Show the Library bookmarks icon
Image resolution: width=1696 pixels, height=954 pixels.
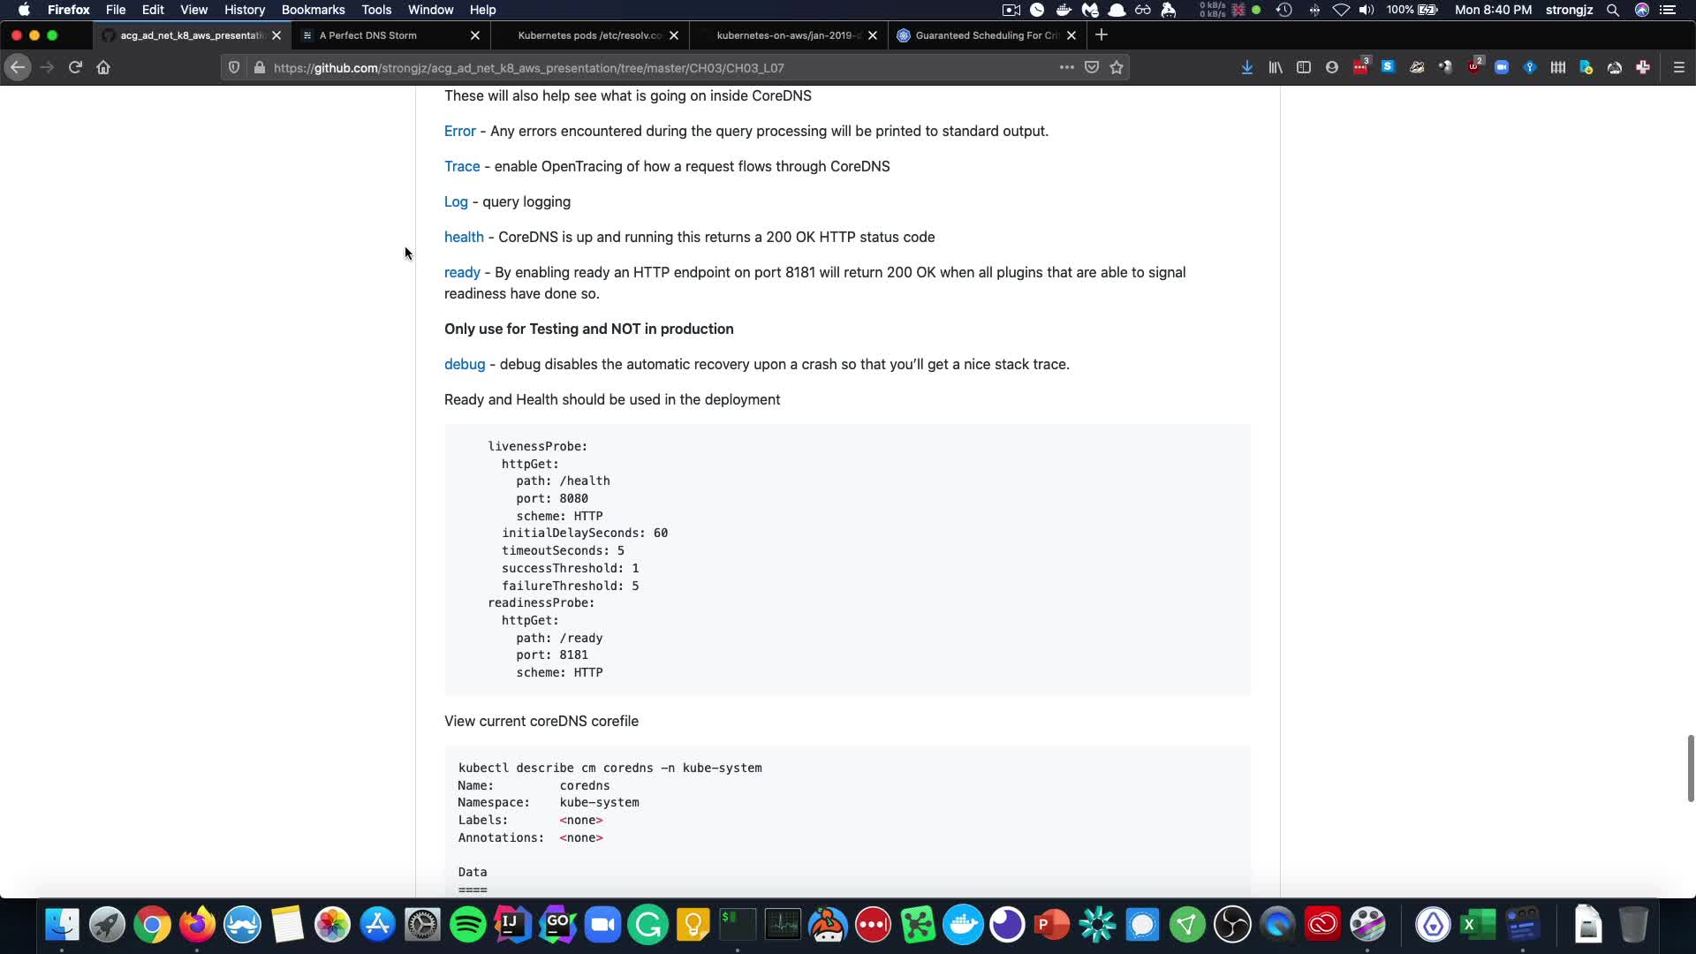[x=1275, y=67]
